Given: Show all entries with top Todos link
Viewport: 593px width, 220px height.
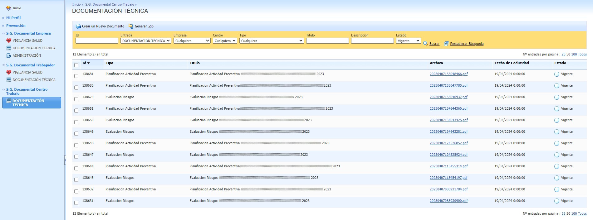Looking at the screenshot, I should 582,54.
